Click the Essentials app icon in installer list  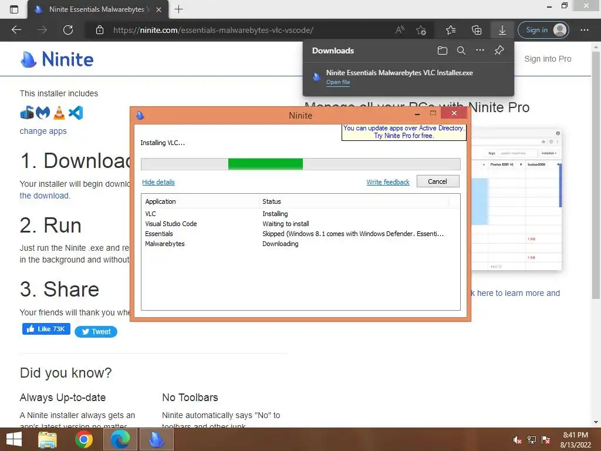point(27,113)
